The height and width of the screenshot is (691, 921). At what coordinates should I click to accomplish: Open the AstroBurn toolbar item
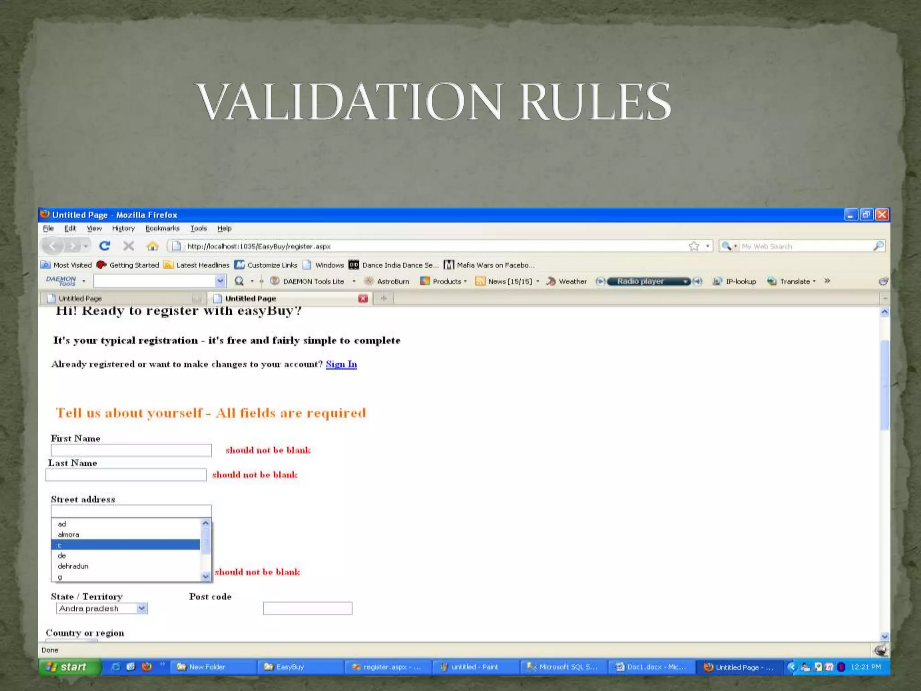coord(387,281)
